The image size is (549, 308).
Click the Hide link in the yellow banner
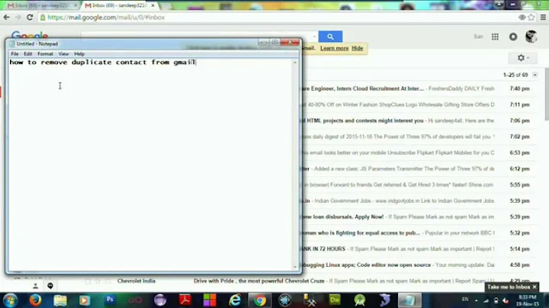357,48
